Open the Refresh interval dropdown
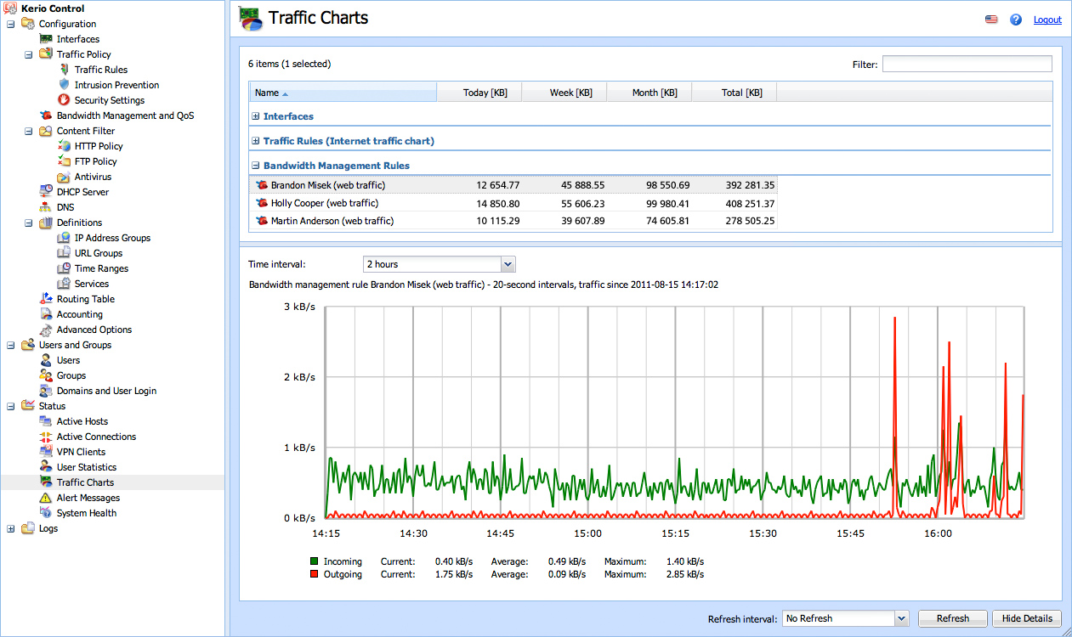1072x637 pixels. coord(902,618)
